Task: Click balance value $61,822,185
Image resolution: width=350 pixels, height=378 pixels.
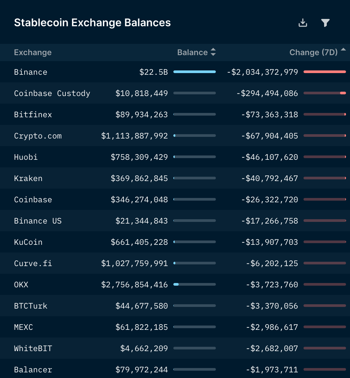Action: click(x=141, y=327)
